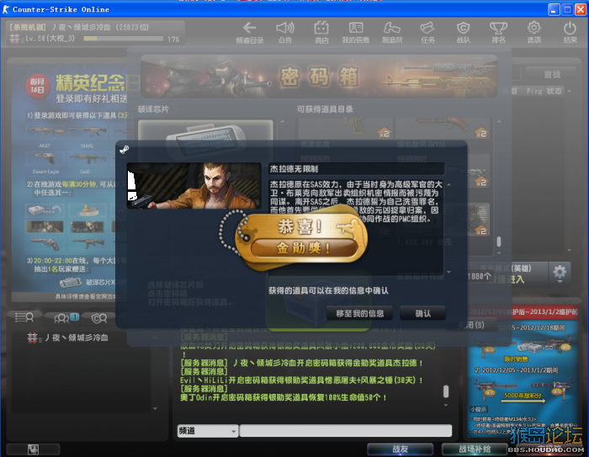This screenshot has height=457, width=589.
Task: Click the obtainable items list scrollbar handle
Action: 499,242
